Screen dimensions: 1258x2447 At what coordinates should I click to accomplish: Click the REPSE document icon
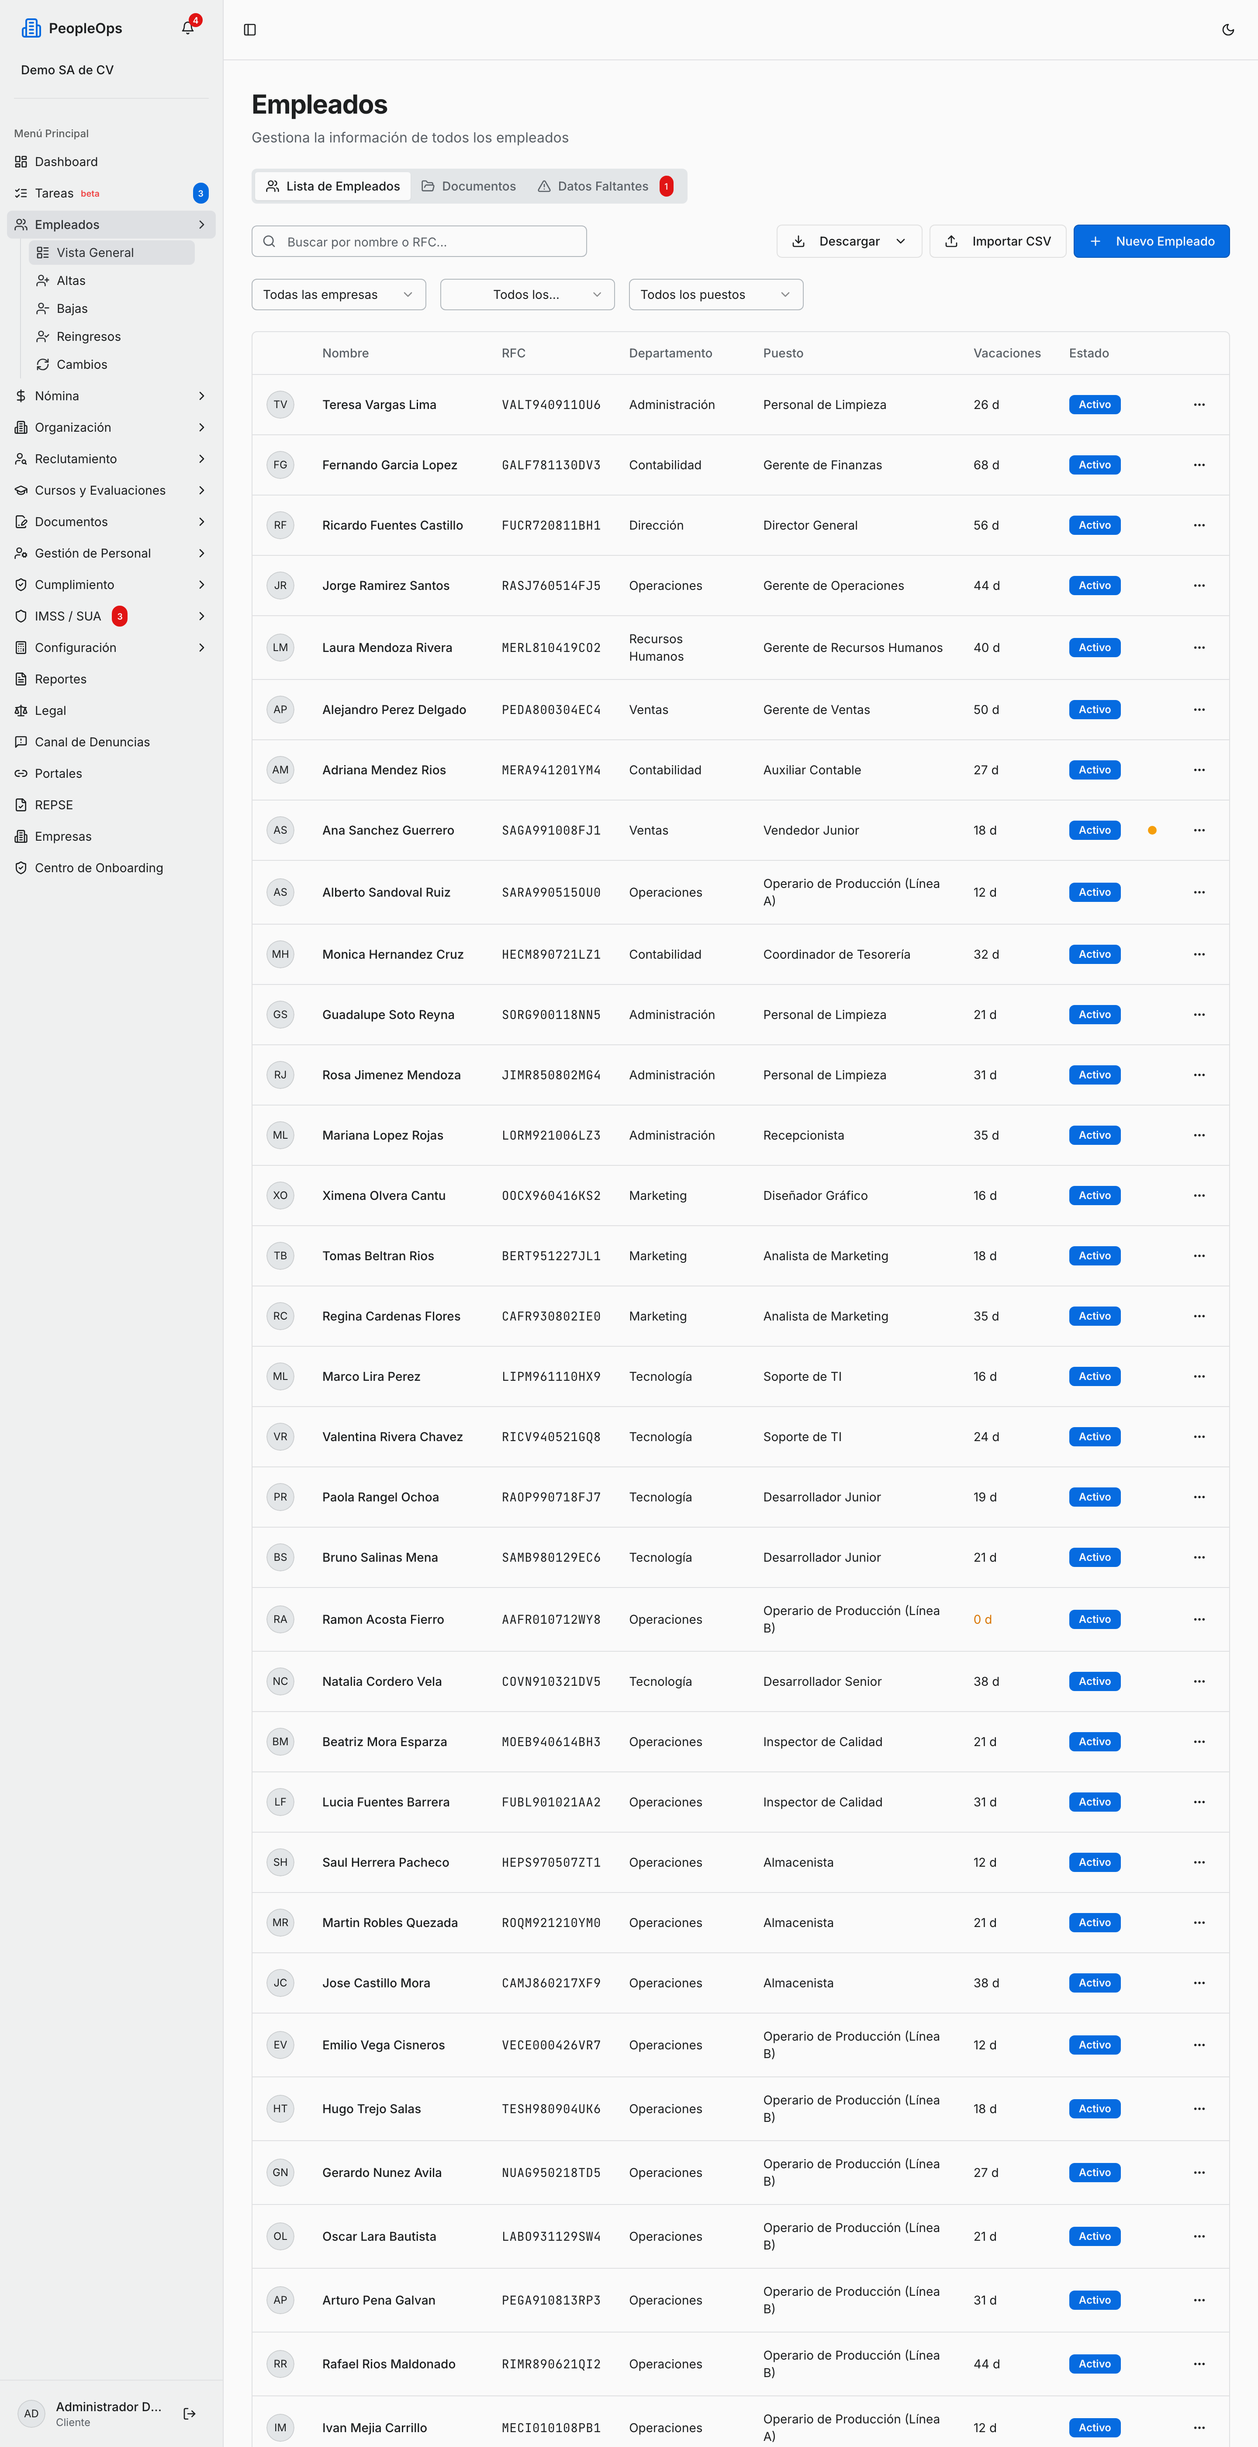21,804
